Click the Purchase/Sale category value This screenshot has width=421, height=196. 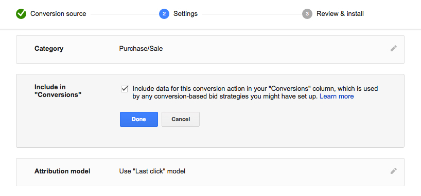point(141,49)
